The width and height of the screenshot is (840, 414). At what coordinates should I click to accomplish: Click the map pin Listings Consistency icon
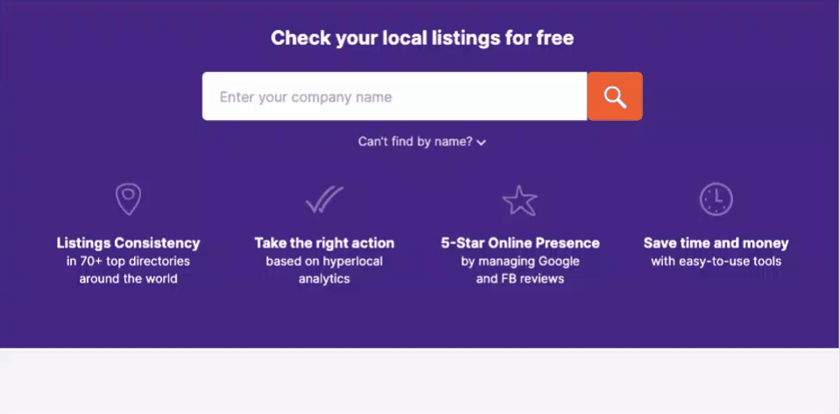[129, 200]
